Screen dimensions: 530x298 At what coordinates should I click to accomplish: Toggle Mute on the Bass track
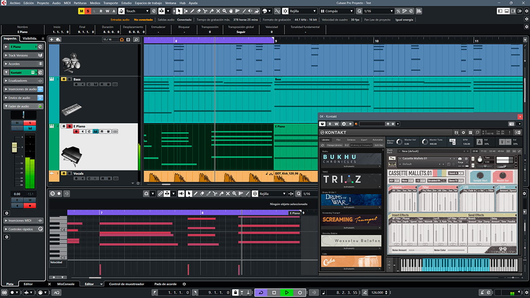tap(64, 79)
